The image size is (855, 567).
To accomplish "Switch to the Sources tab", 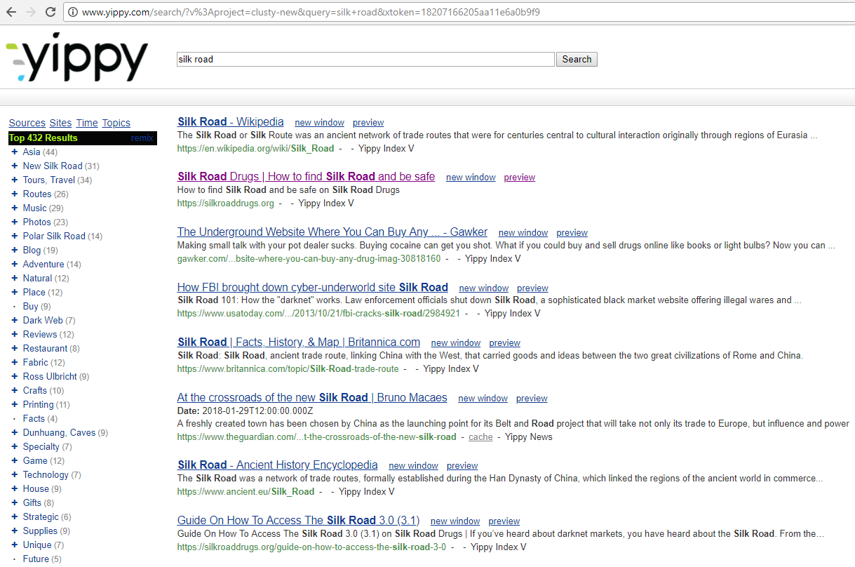I will (27, 123).
